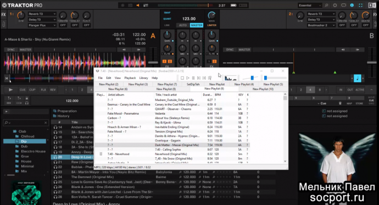Screen dimensions: 379x205
Task: Click the History folder icon
Action: tap(55, 116)
